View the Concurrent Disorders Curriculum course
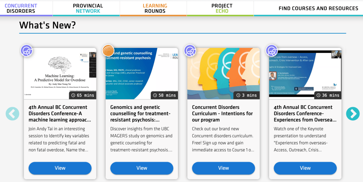The width and height of the screenshot is (363, 182). pyautogui.click(x=223, y=168)
